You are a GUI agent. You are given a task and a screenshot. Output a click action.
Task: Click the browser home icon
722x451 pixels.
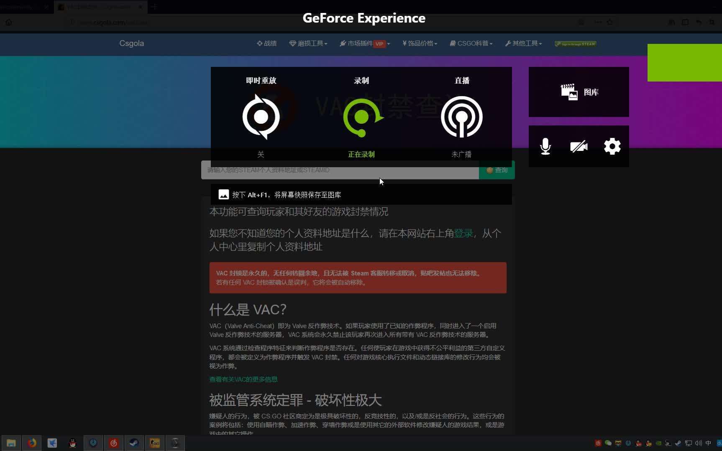[9, 22]
